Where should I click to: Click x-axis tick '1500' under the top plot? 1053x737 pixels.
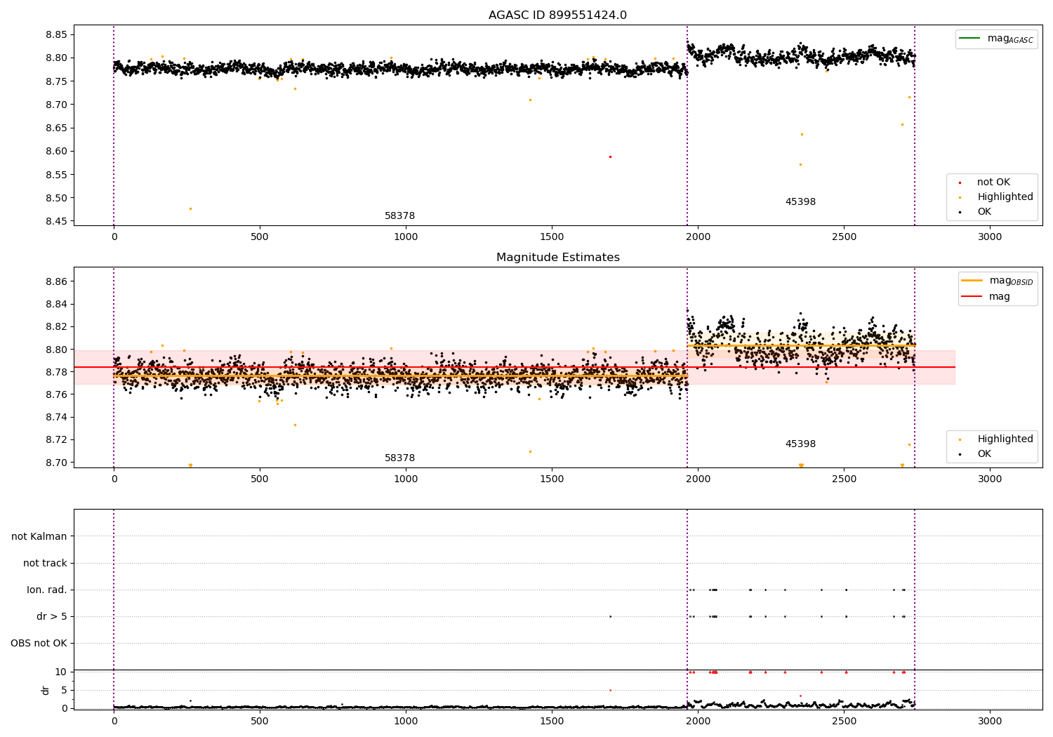(x=552, y=237)
